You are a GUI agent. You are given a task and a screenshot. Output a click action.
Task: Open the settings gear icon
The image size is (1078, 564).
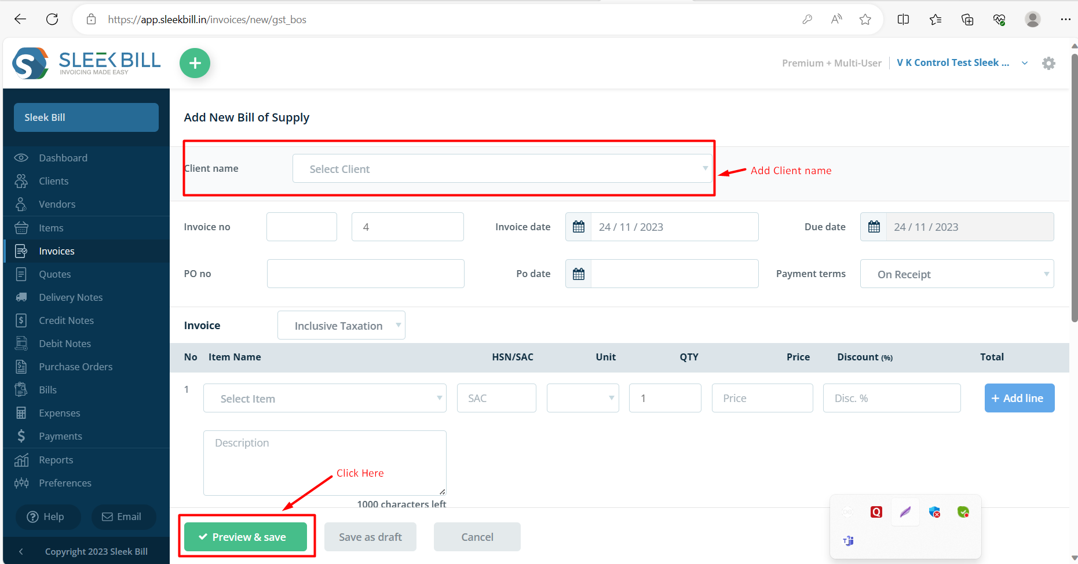[1048, 63]
